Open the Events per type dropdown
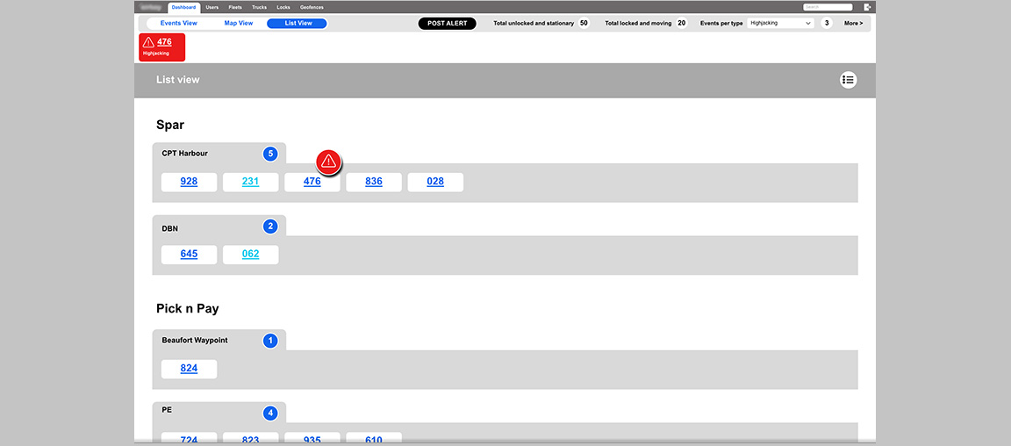The image size is (1011, 446). (x=780, y=24)
